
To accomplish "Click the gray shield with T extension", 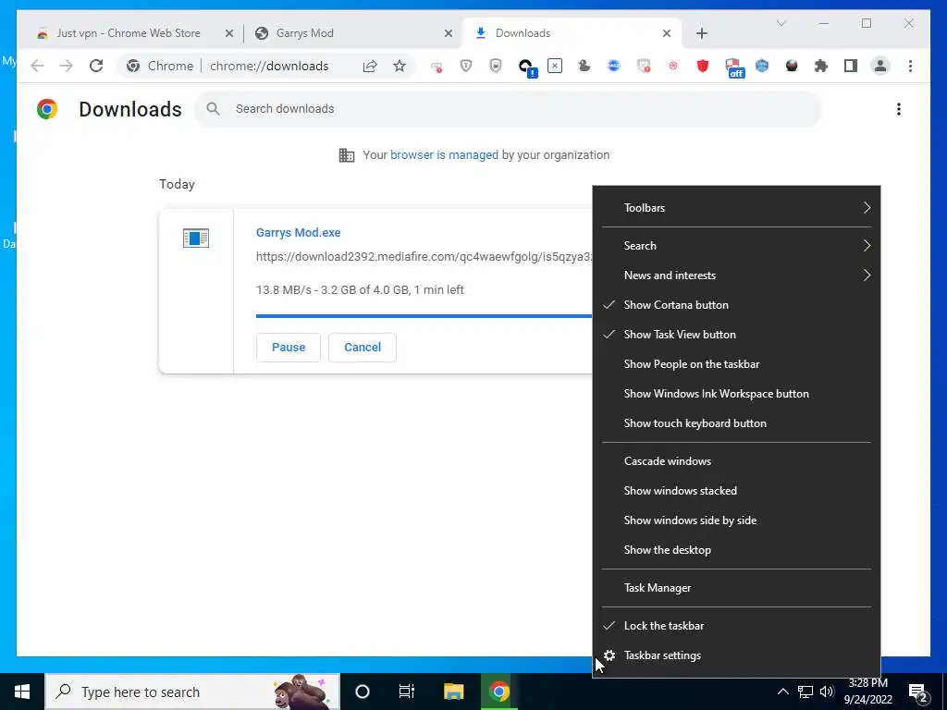I will click(x=466, y=66).
